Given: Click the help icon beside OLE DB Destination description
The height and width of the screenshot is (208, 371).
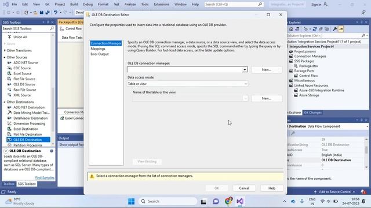Looking at the screenshot, I should pos(52,151).
